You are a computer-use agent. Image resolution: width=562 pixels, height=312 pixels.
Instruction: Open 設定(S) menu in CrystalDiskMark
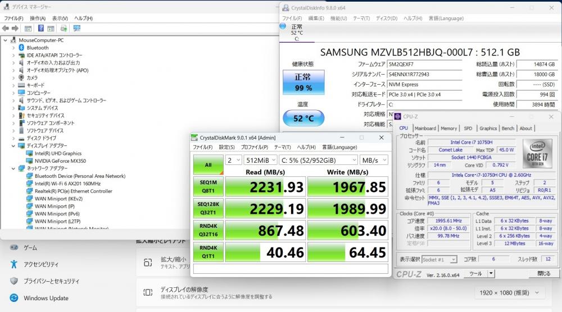[x=226, y=147]
